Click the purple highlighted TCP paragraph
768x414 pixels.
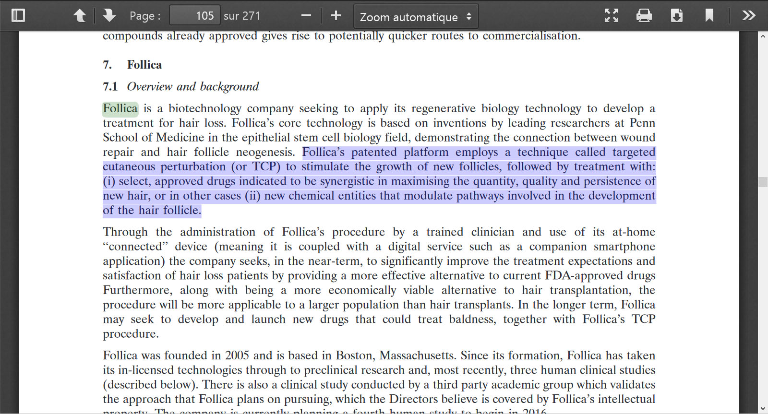tap(379, 181)
